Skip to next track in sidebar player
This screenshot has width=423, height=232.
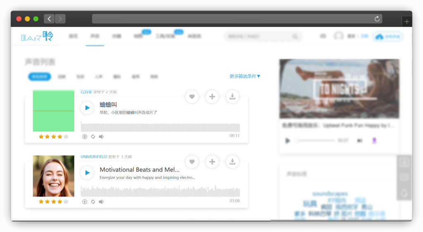pos(360,141)
